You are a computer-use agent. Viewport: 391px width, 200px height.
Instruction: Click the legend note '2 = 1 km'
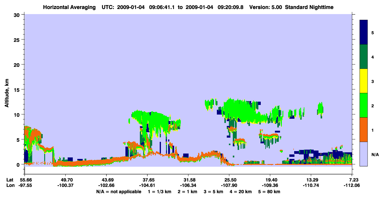[188, 192]
